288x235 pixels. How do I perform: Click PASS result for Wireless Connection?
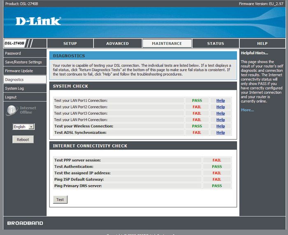pyautogui.click(x=197, y=126)
